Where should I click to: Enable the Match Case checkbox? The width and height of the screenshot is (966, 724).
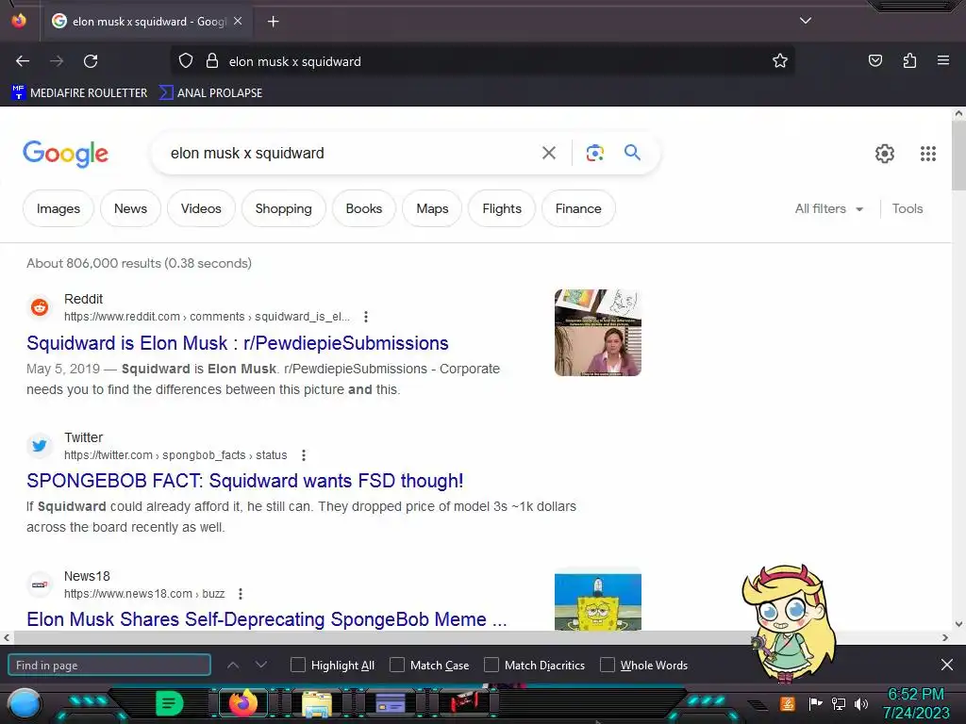[397, 665]
